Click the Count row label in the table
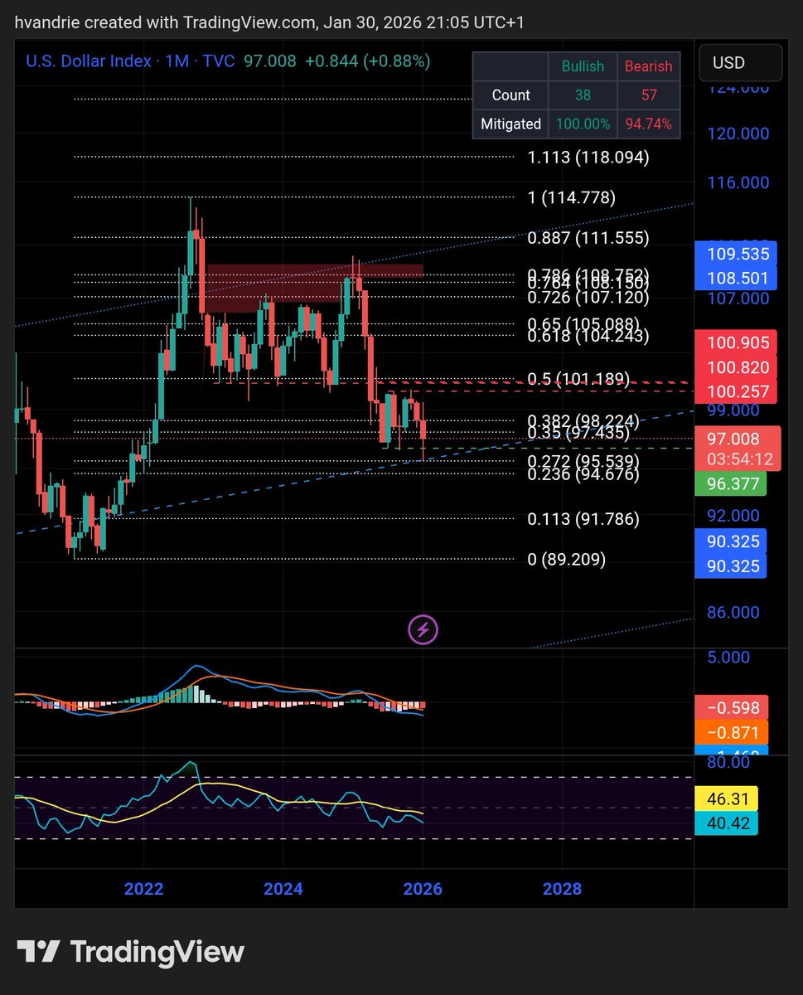Viewport: 803px width, 995px height. click(x=510, y=95)
